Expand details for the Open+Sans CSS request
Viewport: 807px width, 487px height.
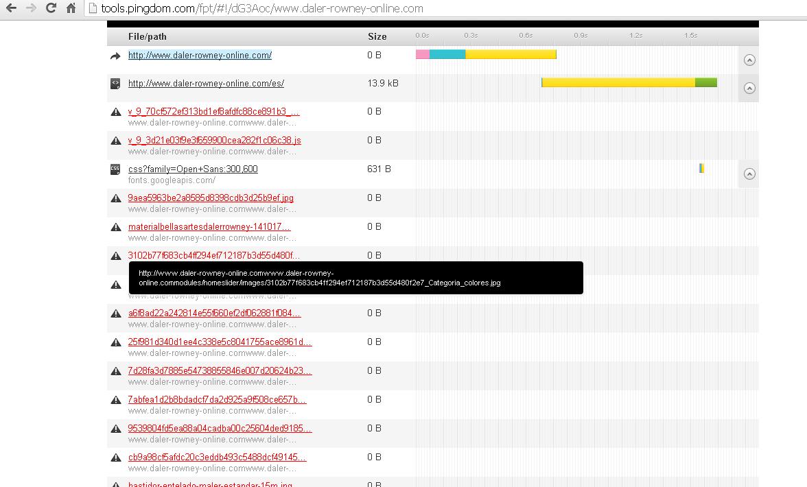[x=749, y=174]
